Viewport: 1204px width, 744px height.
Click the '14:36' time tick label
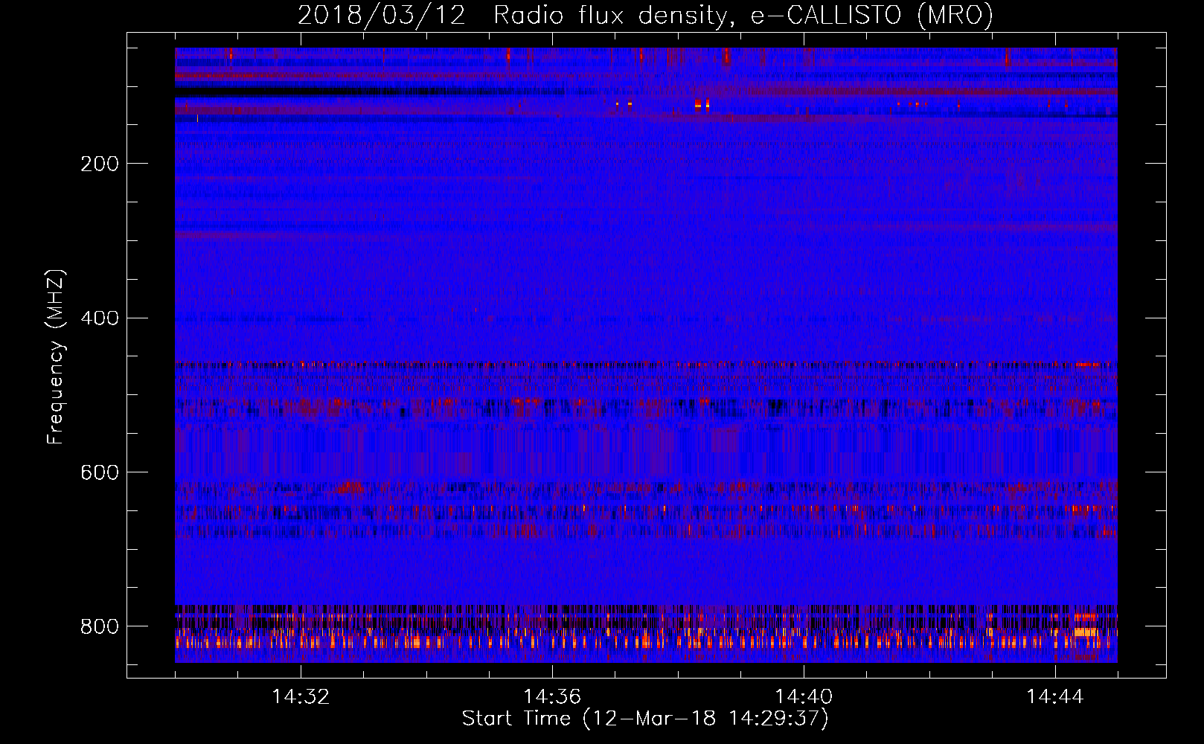(552, 697)
